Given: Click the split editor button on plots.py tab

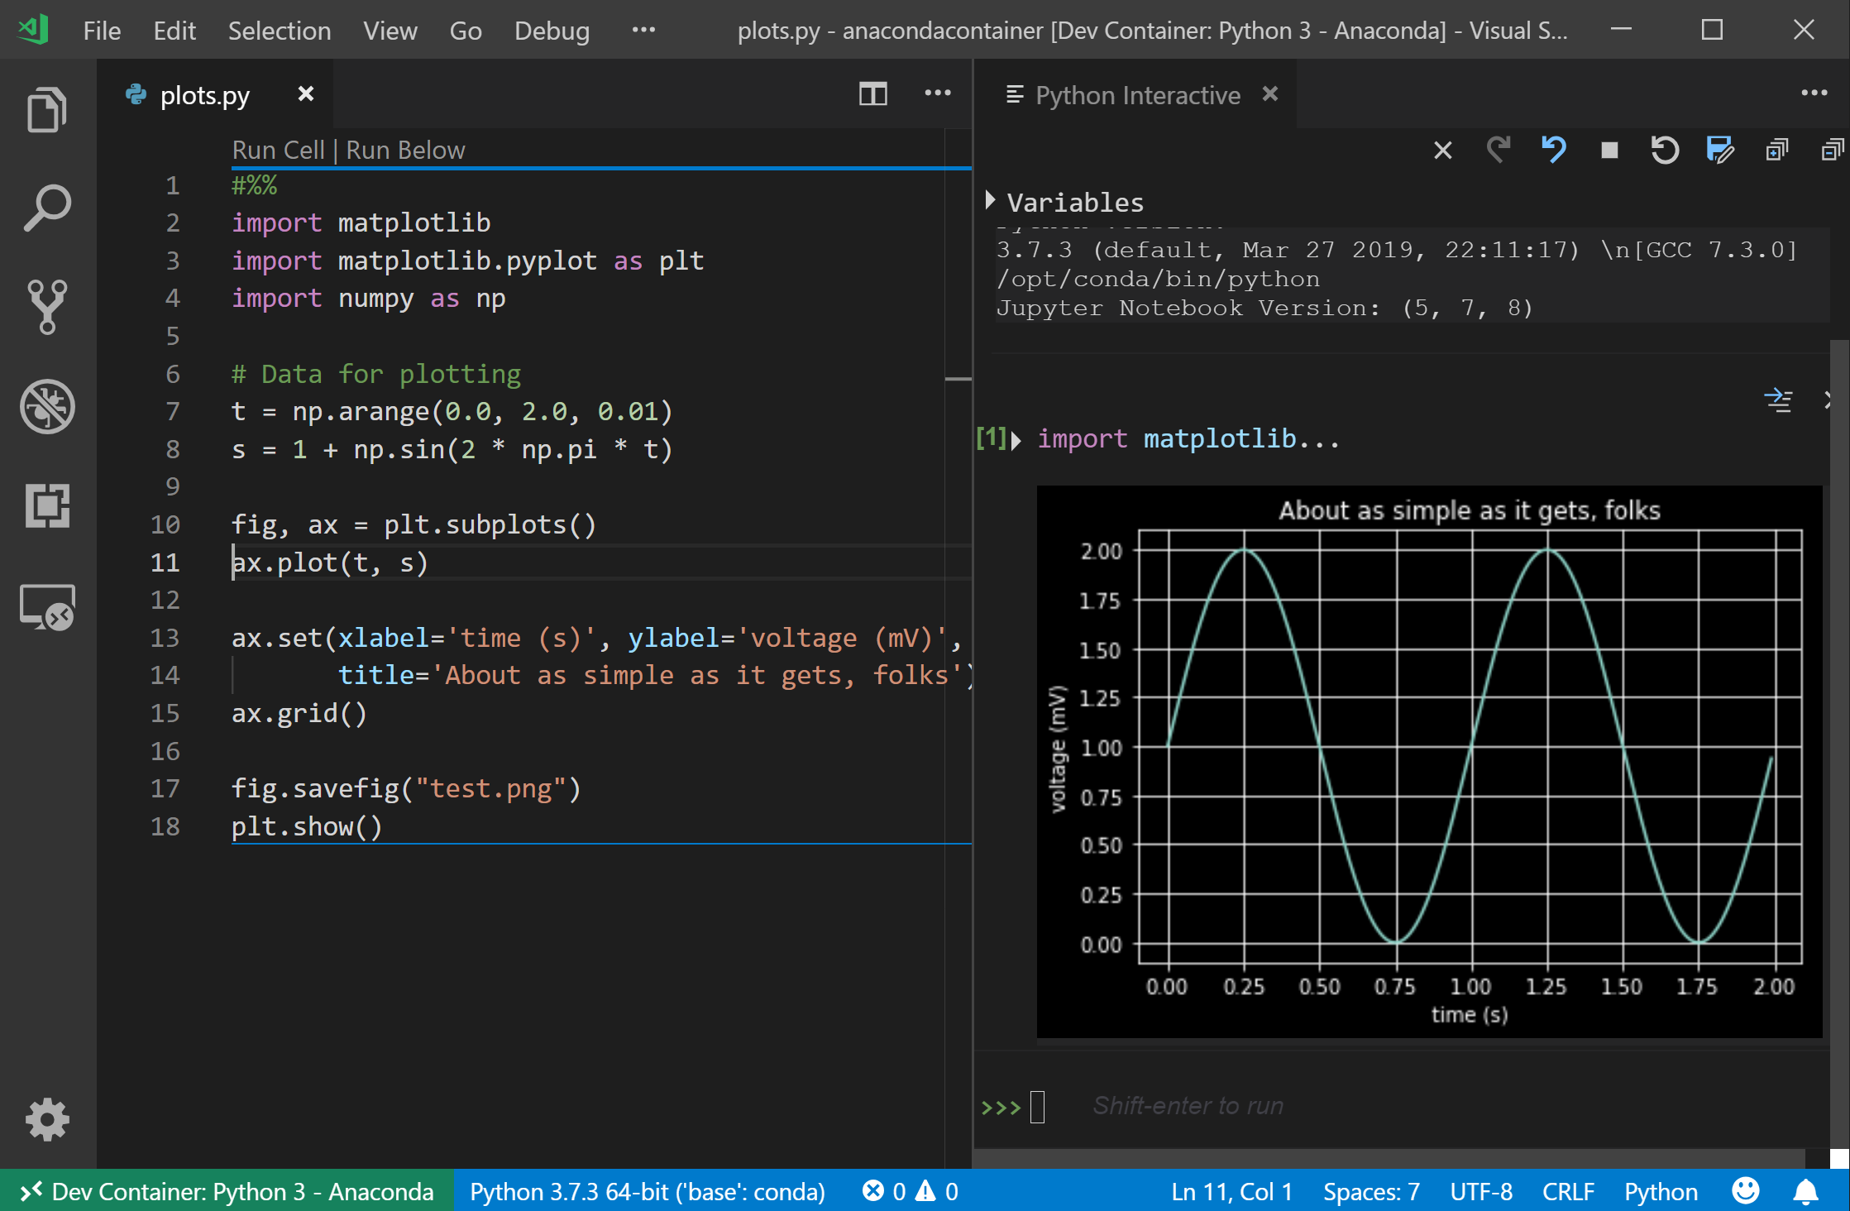Looking at the screenshot, I should tap(873, 94).
